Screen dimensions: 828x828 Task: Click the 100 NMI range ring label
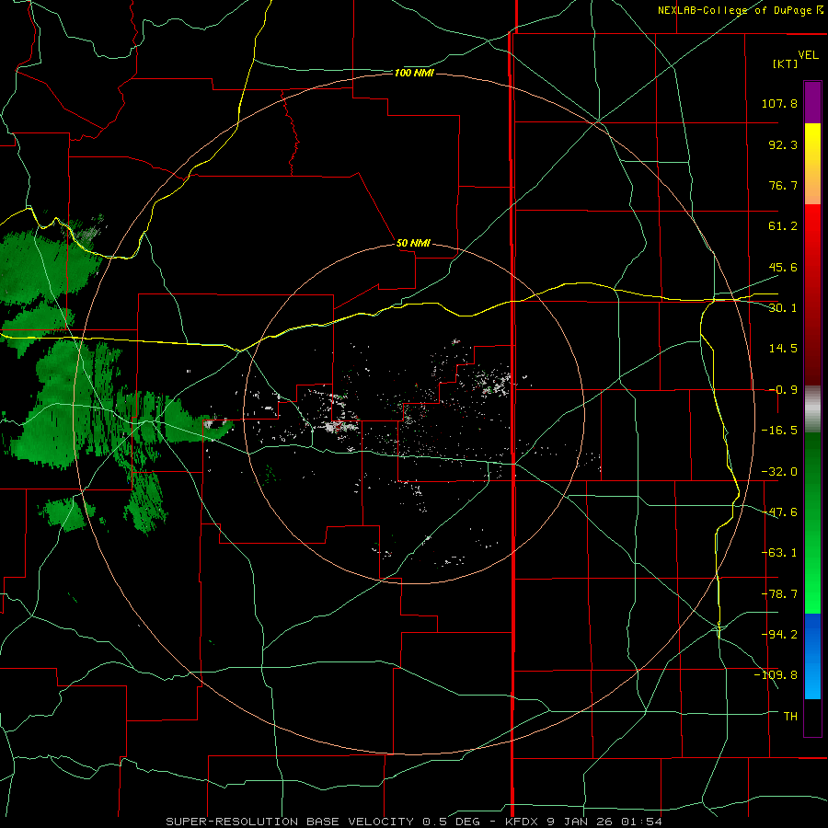point(414,73)
